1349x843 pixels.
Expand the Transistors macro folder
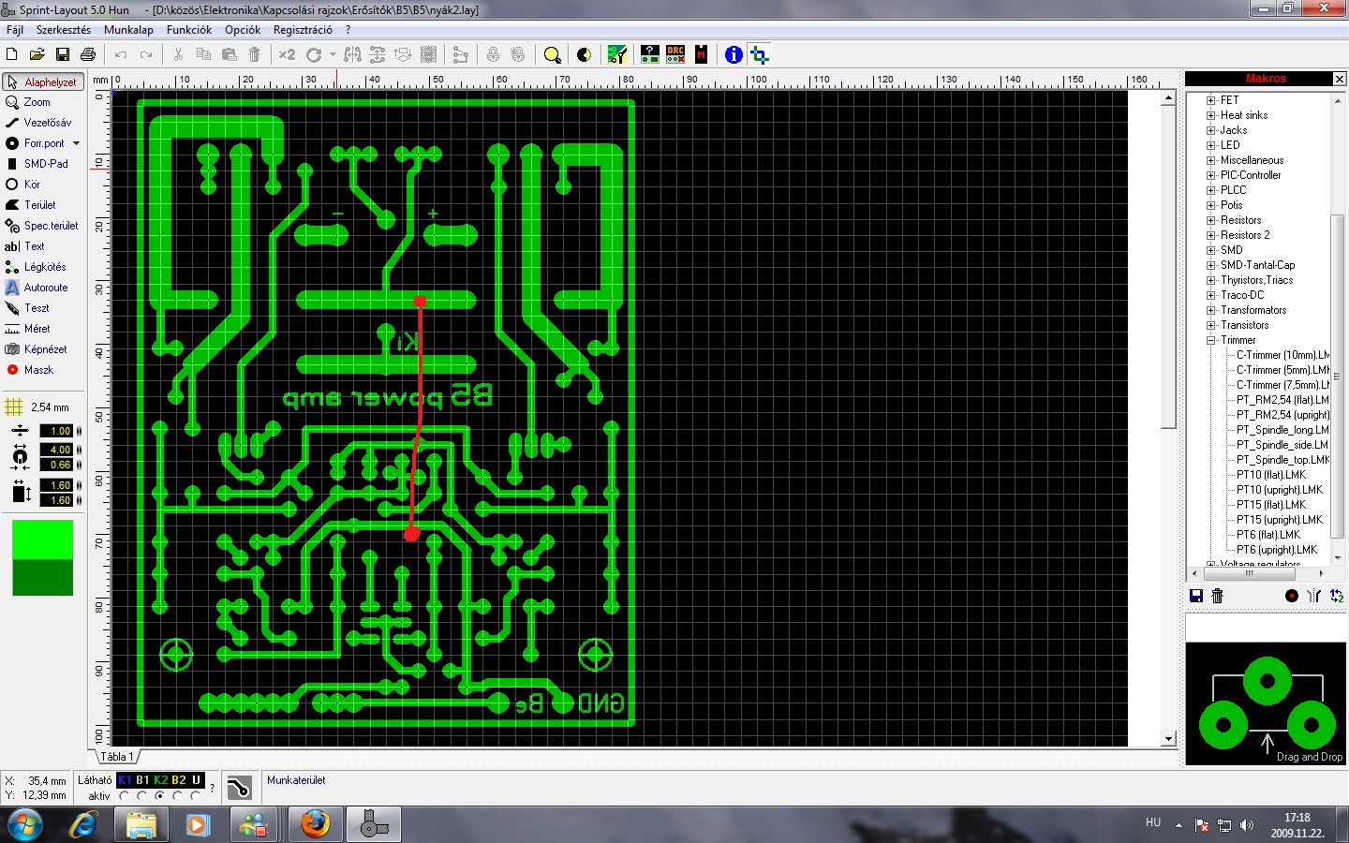[1210, 325]
